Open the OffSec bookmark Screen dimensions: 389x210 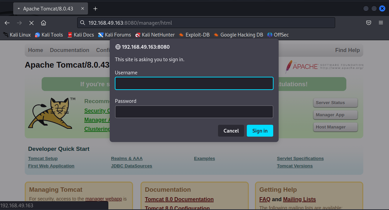tap(278, 35)
